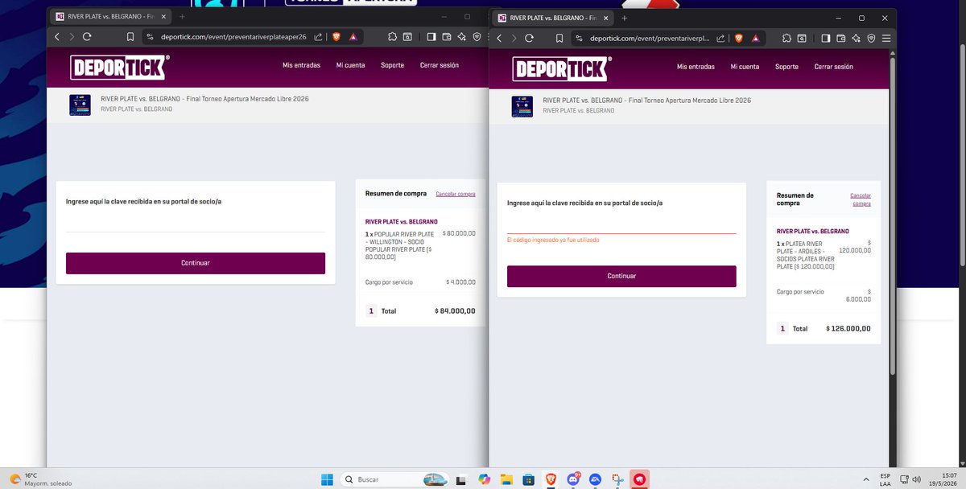
Task: Open Leo AI sparkle icon in the right window
Action: [857, 38]
